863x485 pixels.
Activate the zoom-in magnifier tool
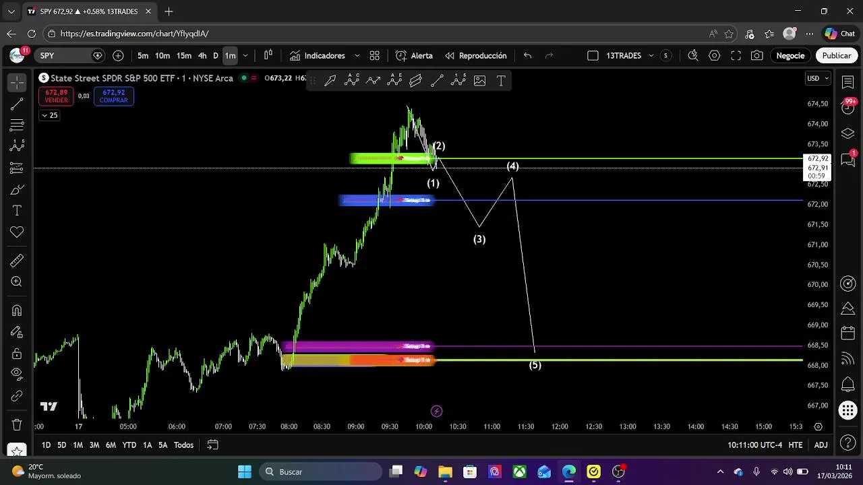(17, 282)
